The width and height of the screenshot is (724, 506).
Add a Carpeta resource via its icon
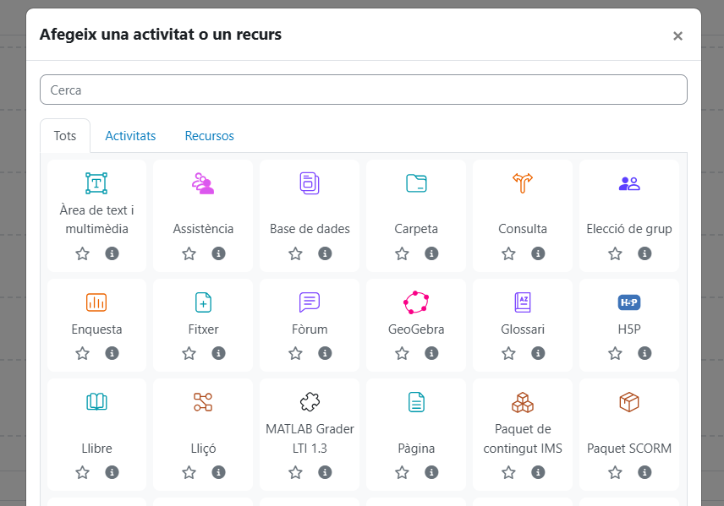click(x=416, y=183)
